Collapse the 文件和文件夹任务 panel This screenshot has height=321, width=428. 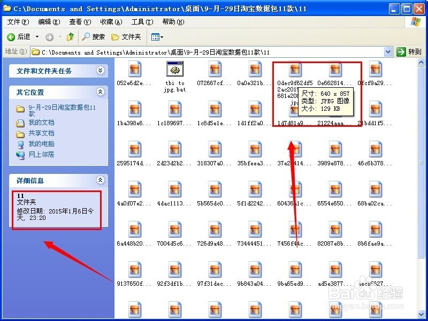[100, 70]
